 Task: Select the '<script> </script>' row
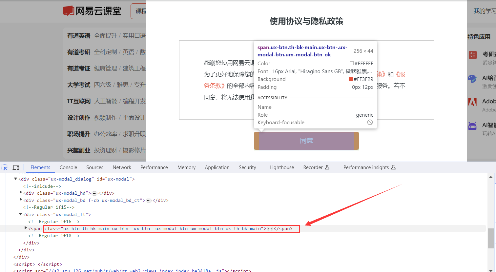click(38, 264)
